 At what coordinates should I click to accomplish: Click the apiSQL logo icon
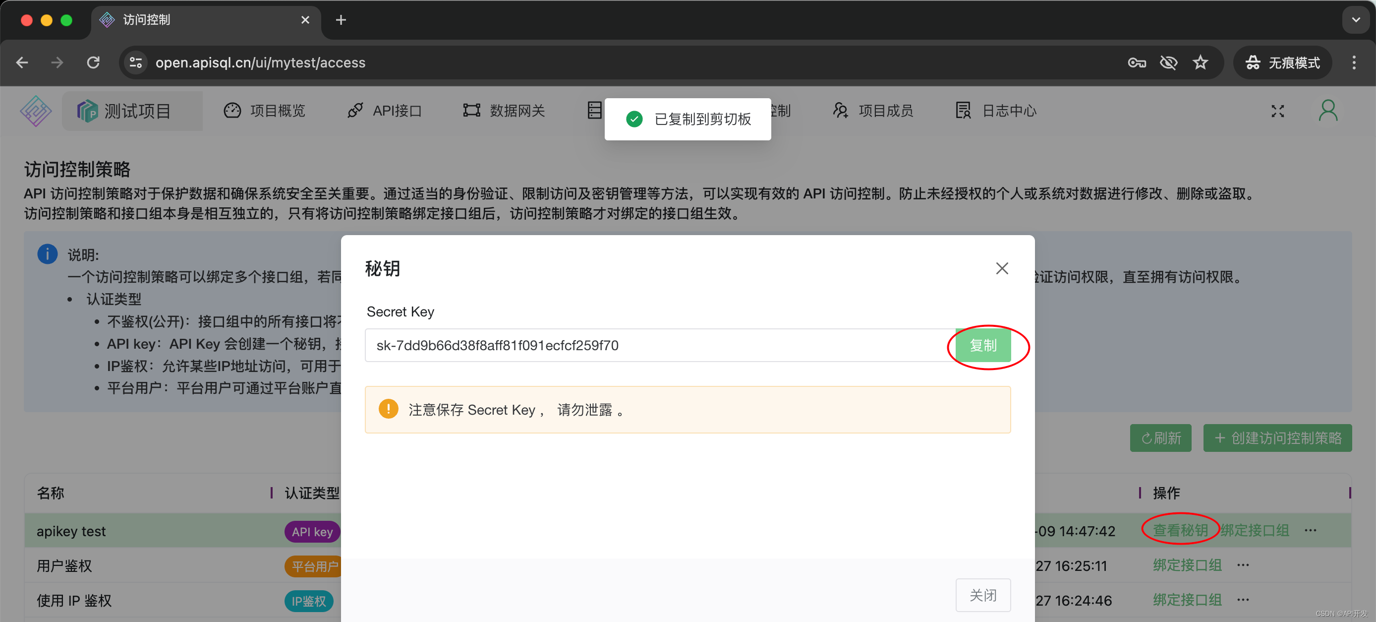click(x=36, y=111)
